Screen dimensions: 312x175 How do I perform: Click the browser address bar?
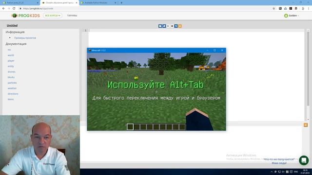click(145, 9)
